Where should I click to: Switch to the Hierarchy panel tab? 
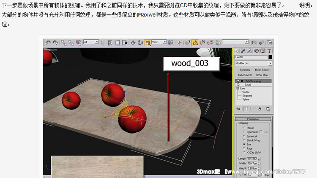[250, 51]
